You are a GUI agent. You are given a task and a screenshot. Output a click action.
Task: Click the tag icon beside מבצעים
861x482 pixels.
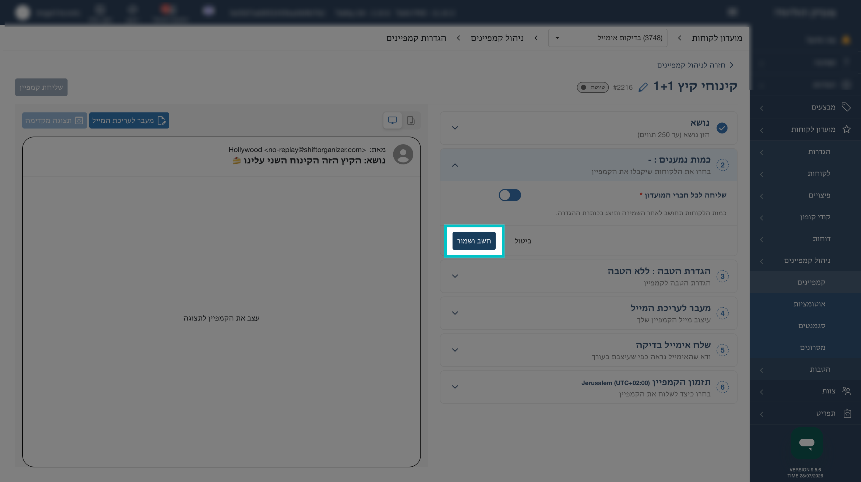(846, 107)
